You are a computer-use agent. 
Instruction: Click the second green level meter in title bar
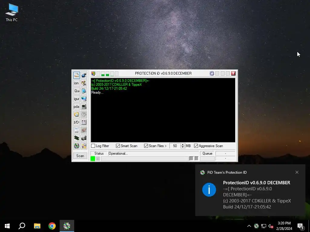pos(107,74)
